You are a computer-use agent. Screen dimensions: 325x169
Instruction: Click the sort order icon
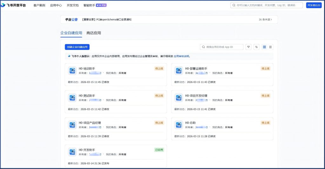[256, 47]
